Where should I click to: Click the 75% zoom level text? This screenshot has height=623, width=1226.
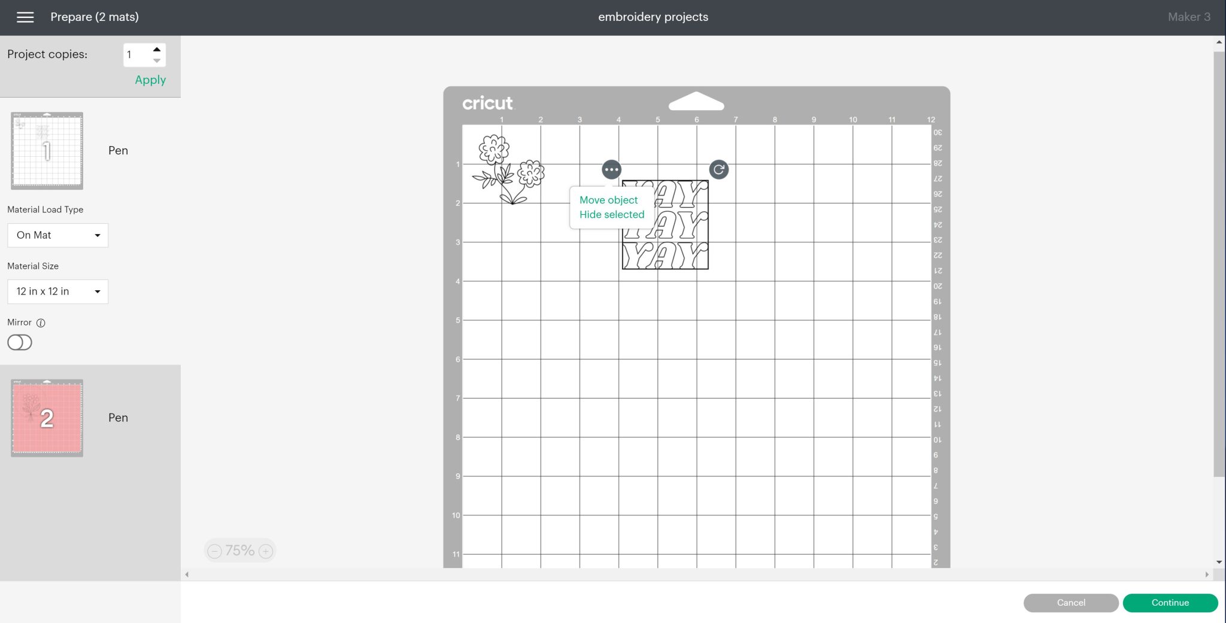tap(240, 551)
